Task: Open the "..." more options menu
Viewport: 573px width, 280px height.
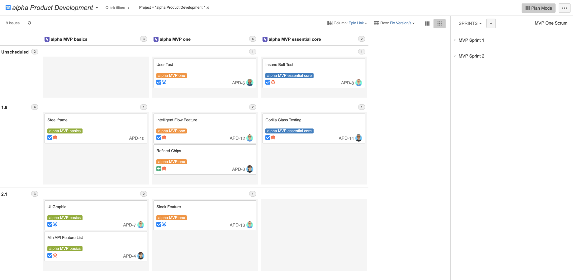Action: click(x=564, y=8)
